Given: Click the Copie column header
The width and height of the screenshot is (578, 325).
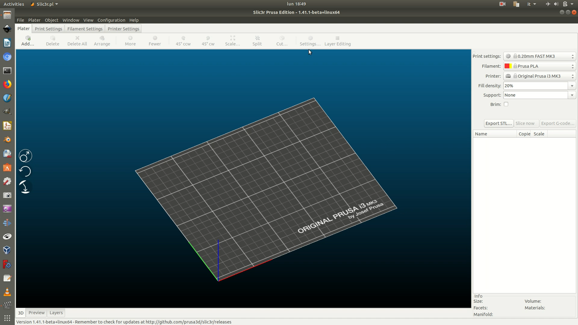Looking at the screenshot, I should point(524,134).
